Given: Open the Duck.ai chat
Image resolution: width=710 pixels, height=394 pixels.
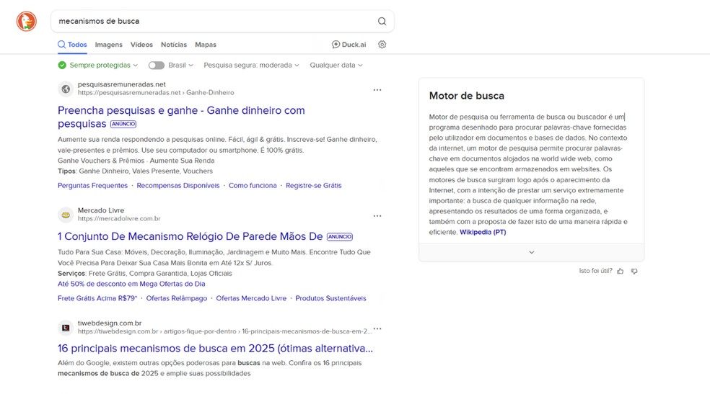Looking at the screenshot, I should click(349, 44).
